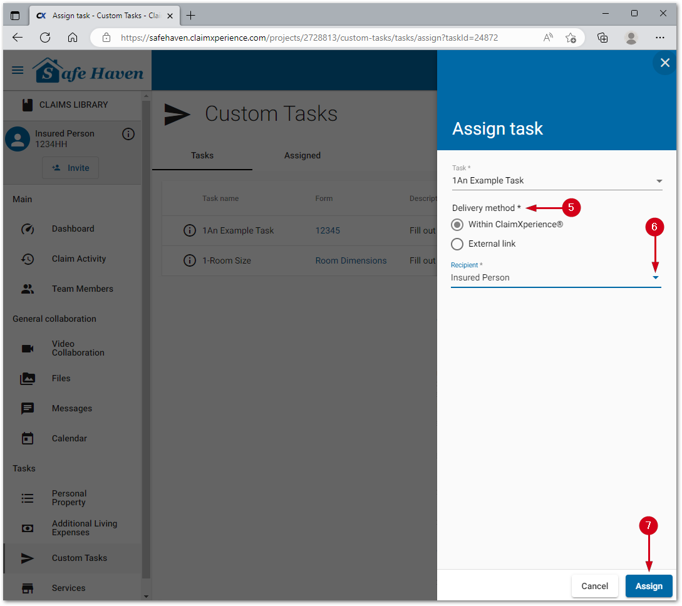Open the Room Dimensions form link

click(x=351, y=260)
